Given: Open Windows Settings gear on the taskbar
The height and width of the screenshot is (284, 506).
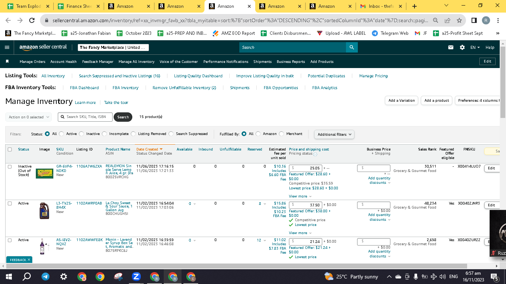Looking at the screenshot, I should 63,276.
